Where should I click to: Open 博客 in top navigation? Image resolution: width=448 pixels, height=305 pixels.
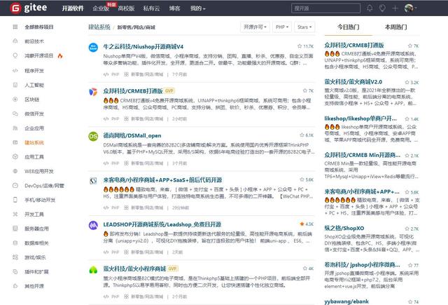[x=174, y=8]
